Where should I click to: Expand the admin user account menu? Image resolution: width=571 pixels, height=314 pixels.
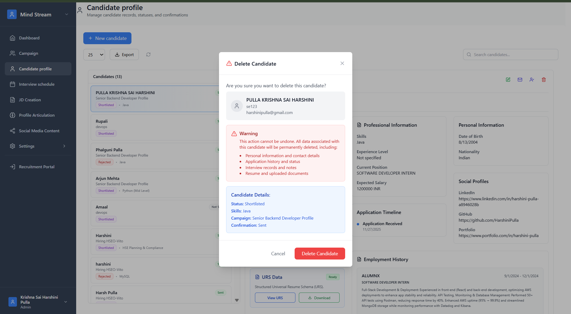(66, 302)
